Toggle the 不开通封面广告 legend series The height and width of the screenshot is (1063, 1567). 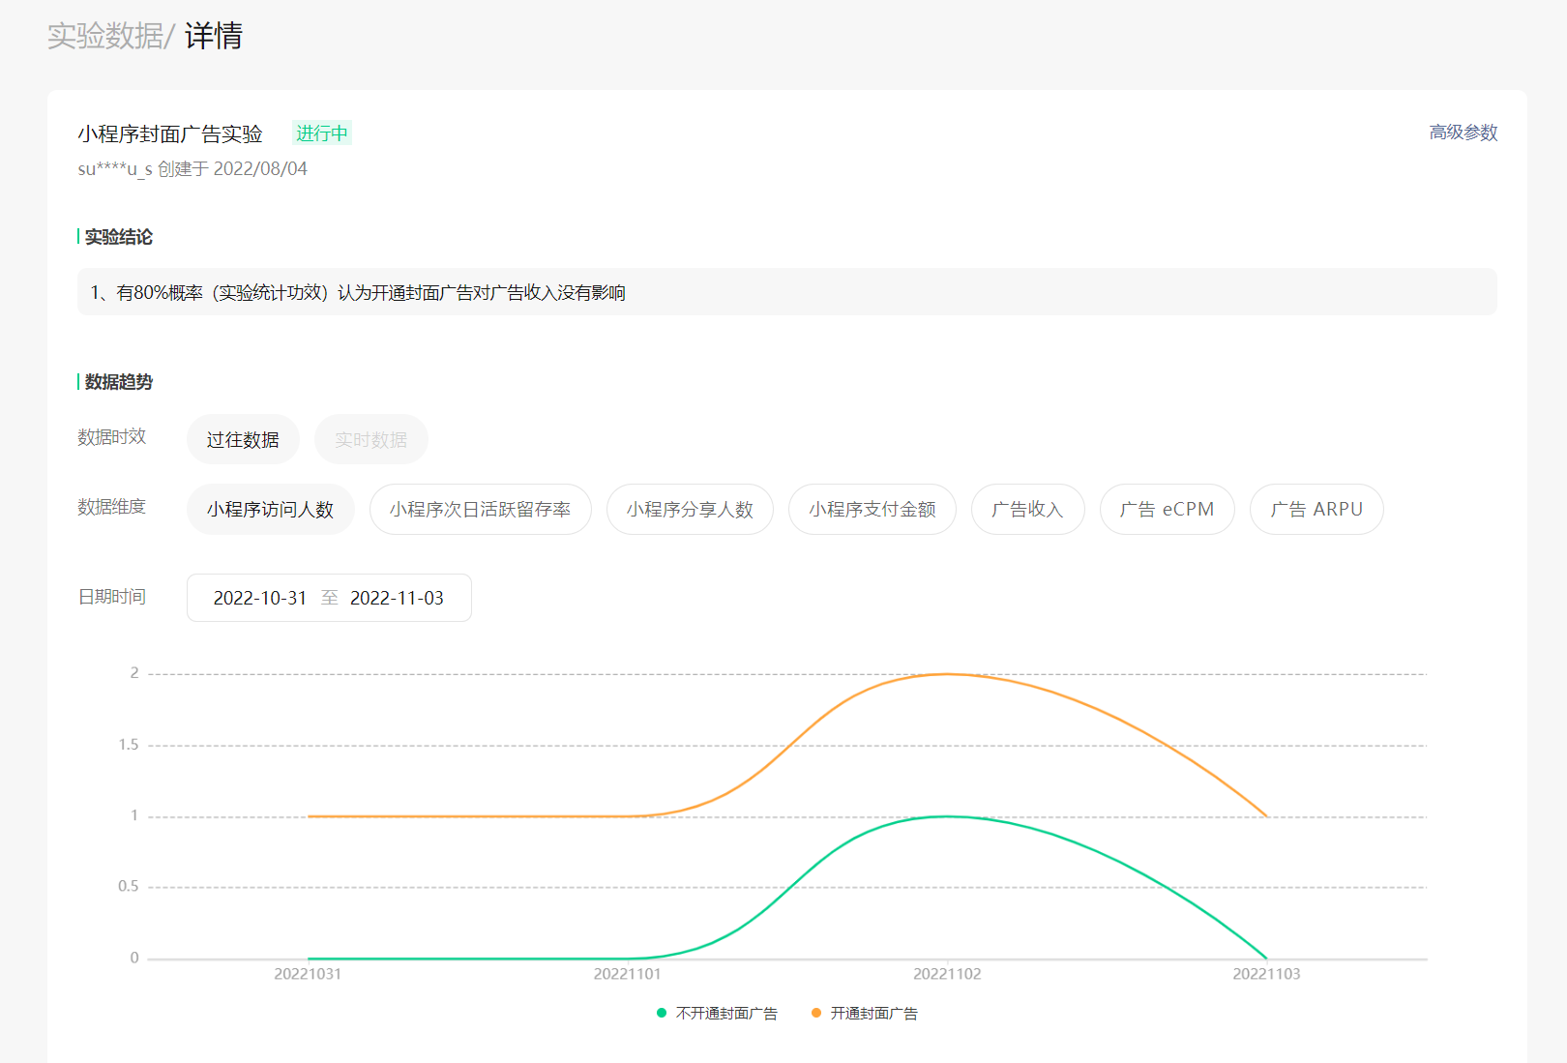coord(726,1014)
